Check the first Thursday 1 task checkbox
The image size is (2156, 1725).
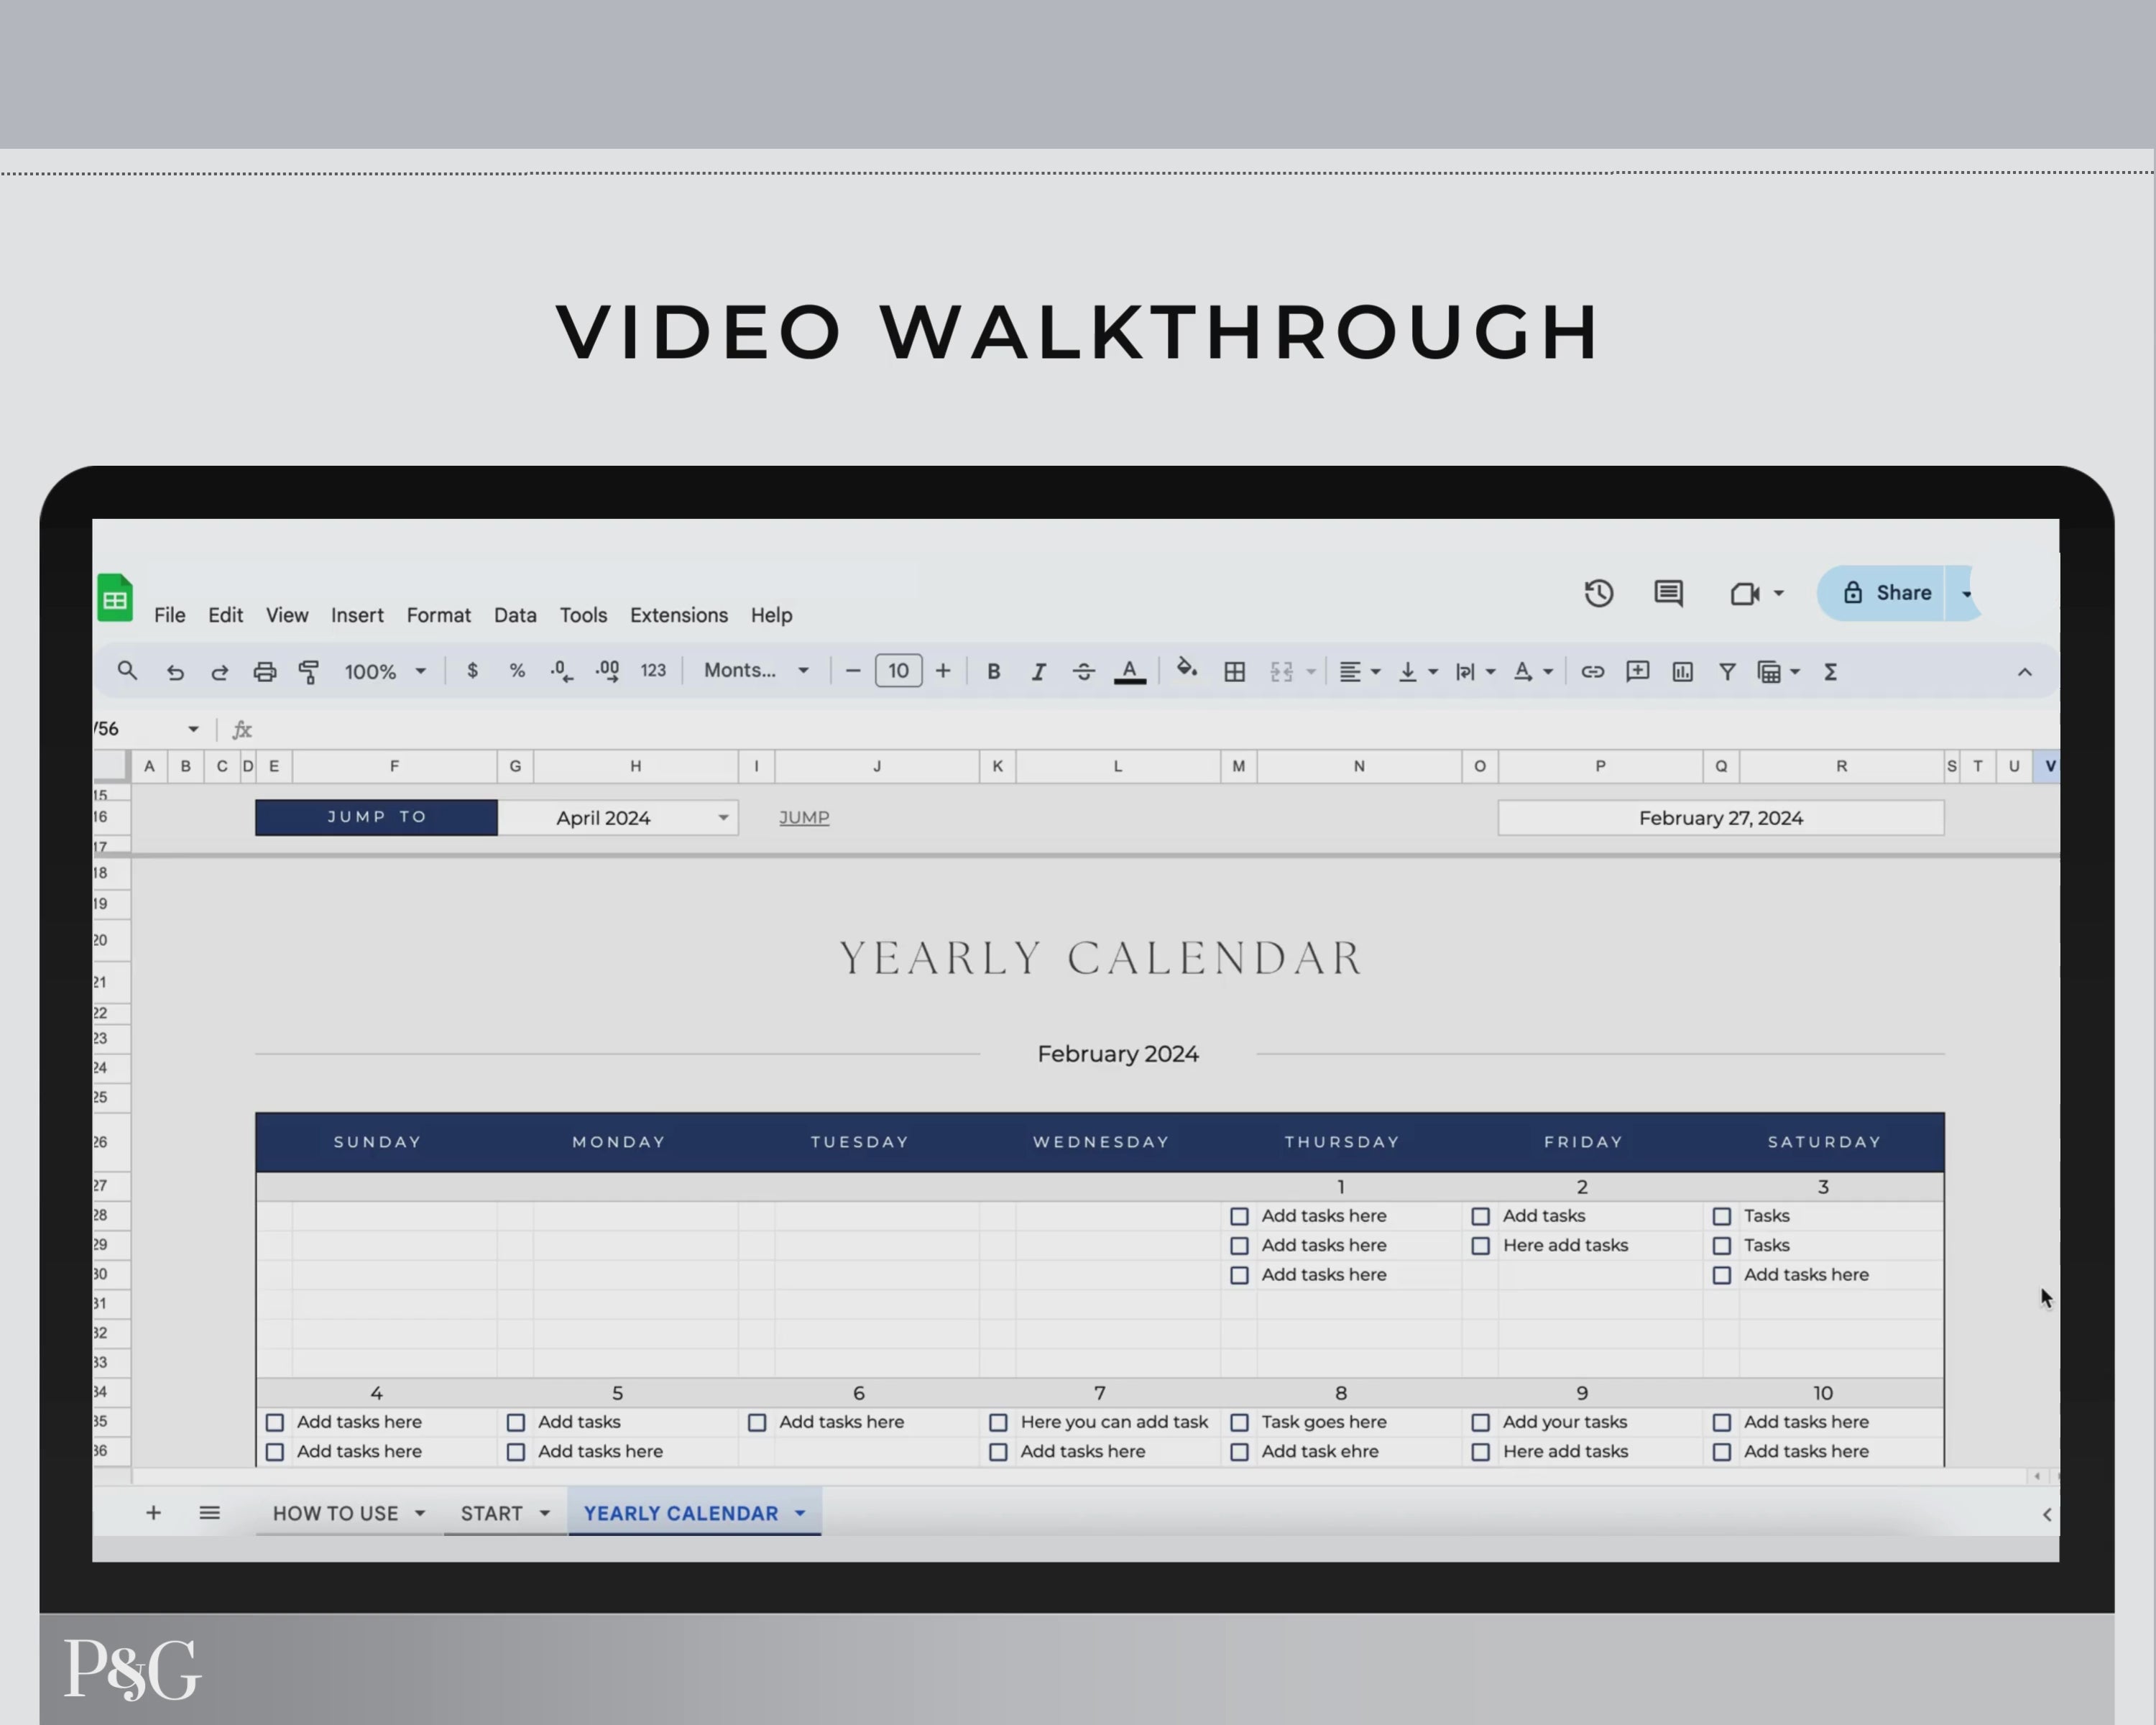[x=1239, y=1216]
